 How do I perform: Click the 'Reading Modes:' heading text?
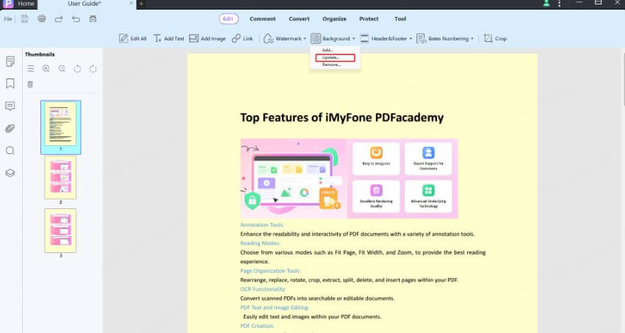(x=260, y=243)
